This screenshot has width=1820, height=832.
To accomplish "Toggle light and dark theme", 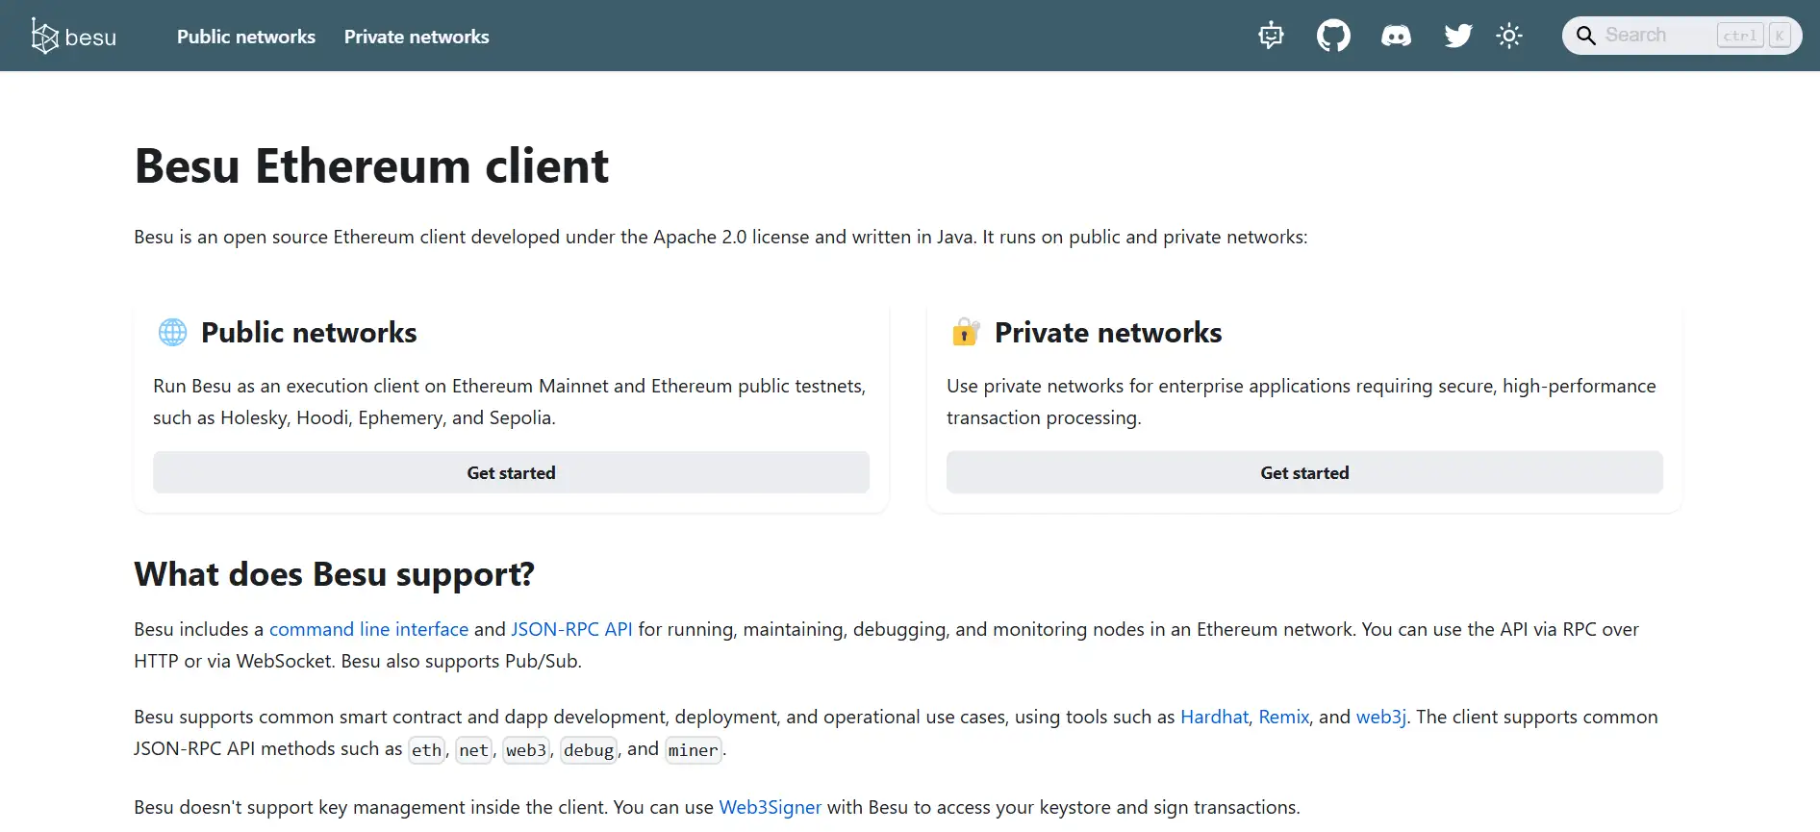I will click(x=1509, y=36).
